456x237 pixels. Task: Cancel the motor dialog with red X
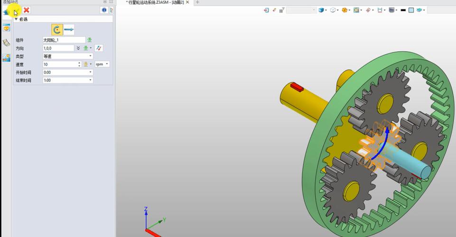point(26,10)
